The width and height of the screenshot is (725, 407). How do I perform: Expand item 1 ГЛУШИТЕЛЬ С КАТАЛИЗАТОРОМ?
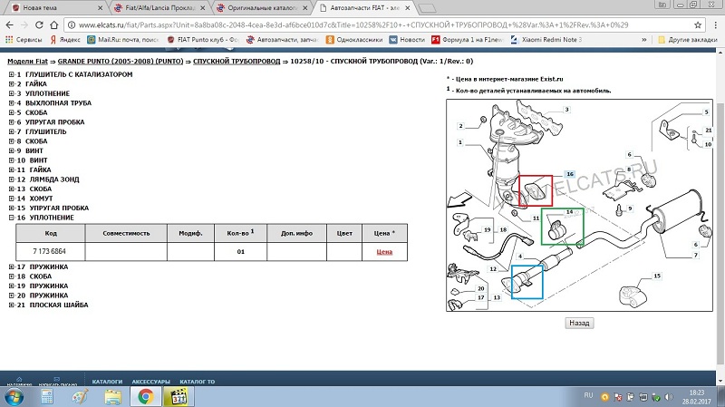tap(11, 74)
